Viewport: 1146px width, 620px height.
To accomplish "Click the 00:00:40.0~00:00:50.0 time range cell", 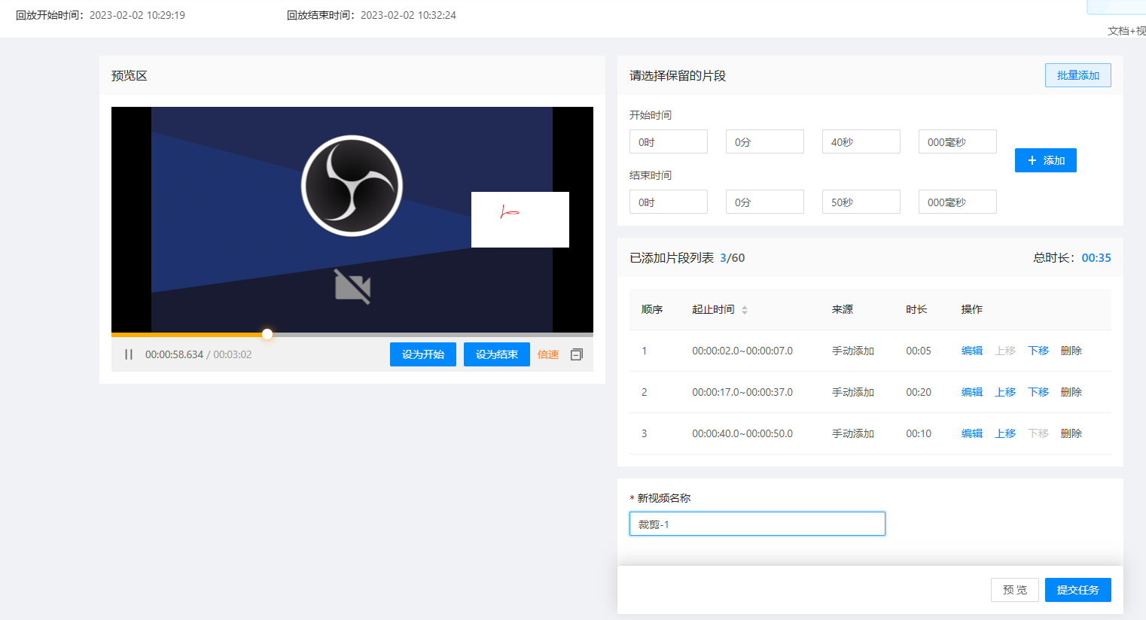I will pos(742,433).
